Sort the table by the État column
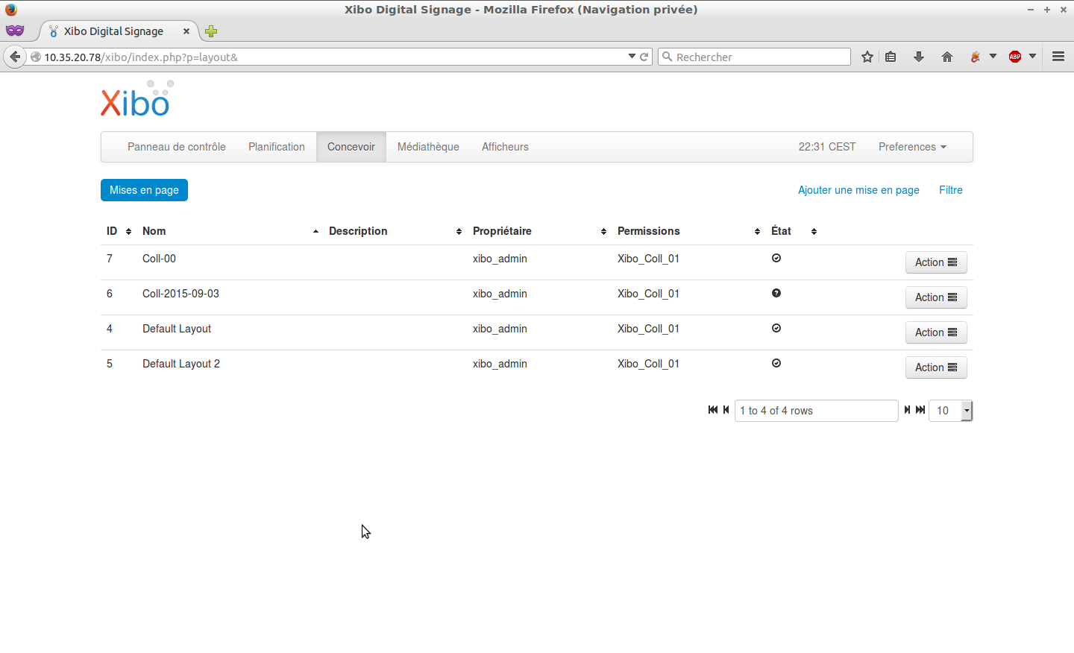Viewport: 1074px width, 653px height. (x=781, y=231)
